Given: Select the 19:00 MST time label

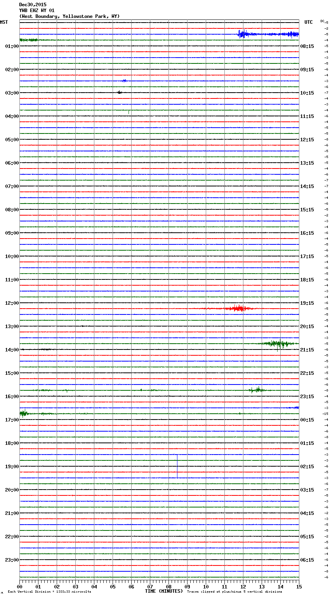Looking at the screenshot, I should (x=12, y=467).
